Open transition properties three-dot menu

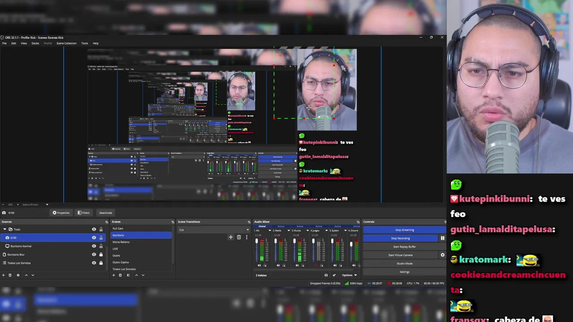click(x=246, y=237)
